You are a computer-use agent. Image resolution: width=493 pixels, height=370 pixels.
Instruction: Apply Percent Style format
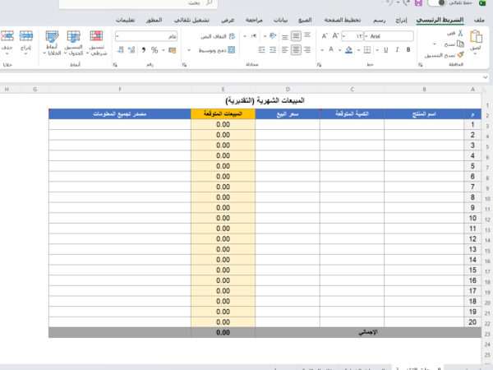coord(154,50)
